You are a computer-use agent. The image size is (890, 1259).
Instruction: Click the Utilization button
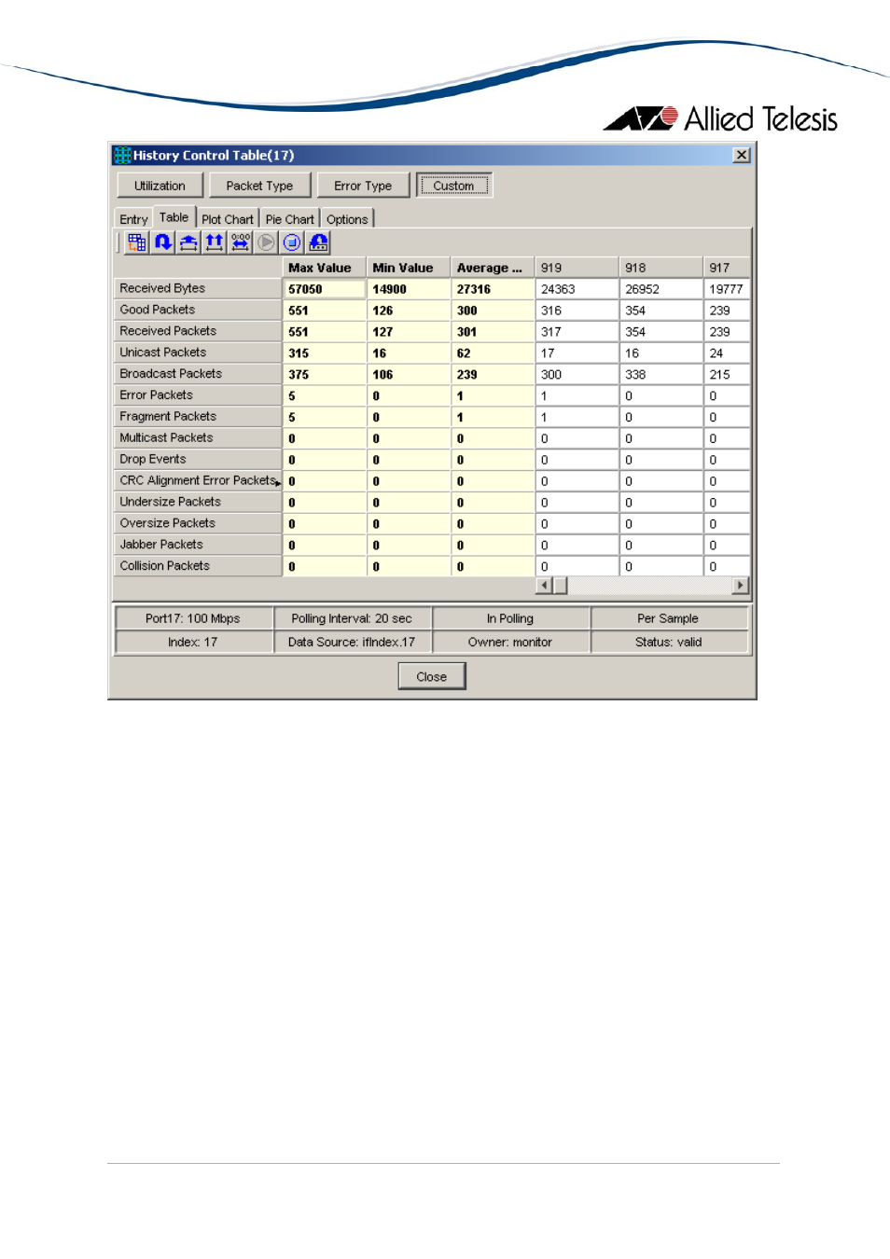coord(160,186)
